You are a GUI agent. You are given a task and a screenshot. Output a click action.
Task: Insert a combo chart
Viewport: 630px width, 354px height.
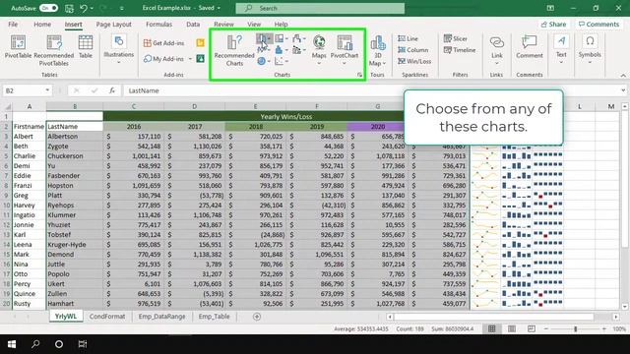(x=299, y=50)
